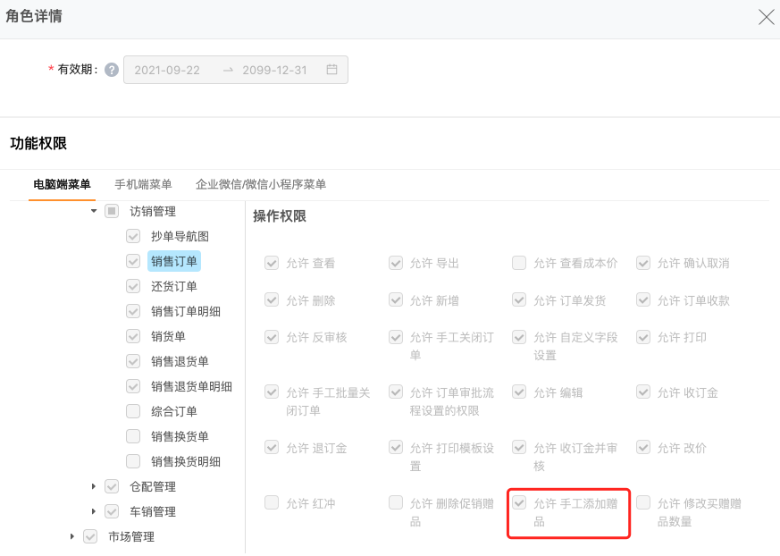Toggle 允许 收订金 permission checkbox
Screen dimensions: 780x556
pyautogui.click(x=643, y=392)
